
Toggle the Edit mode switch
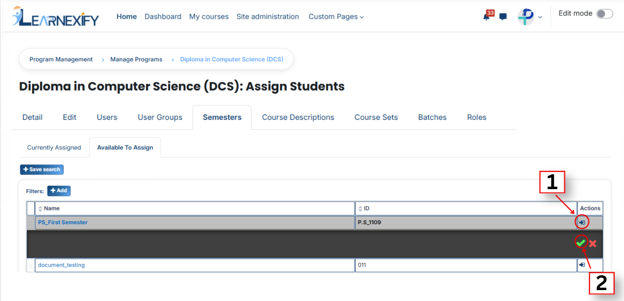pos(605,14)
